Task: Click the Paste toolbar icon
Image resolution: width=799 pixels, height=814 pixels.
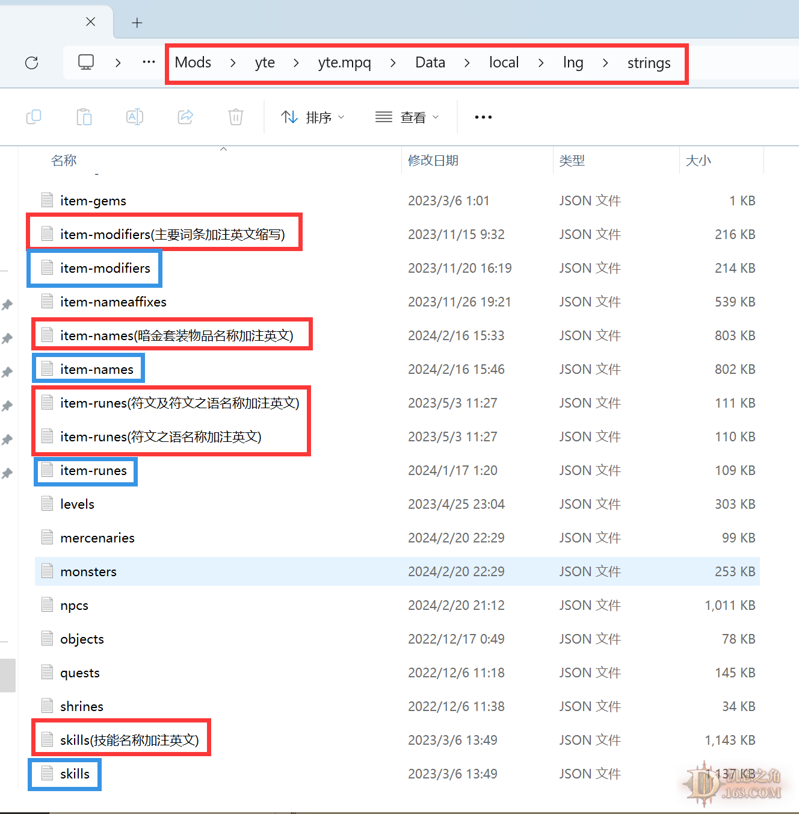Action: (x=84, y=117)
